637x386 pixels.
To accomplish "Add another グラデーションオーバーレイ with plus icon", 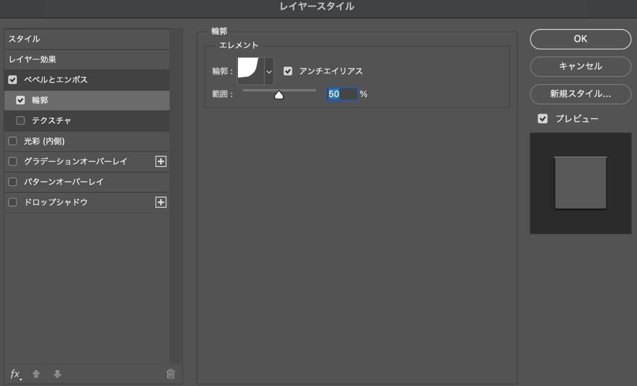I will coord(161,161).
